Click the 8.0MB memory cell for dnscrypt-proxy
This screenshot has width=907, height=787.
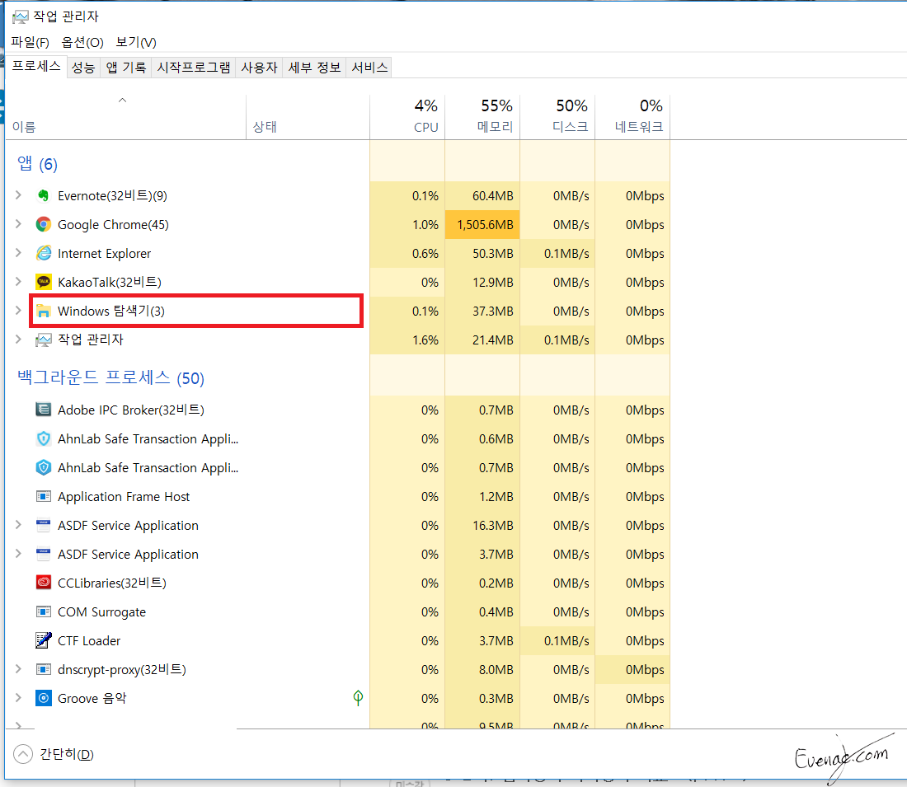click(x=482, y=670)
